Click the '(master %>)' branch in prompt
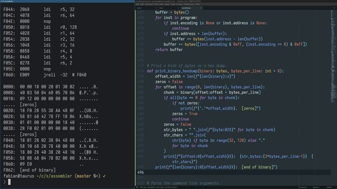This screenshot has height=189, width=337. point(87,176)
